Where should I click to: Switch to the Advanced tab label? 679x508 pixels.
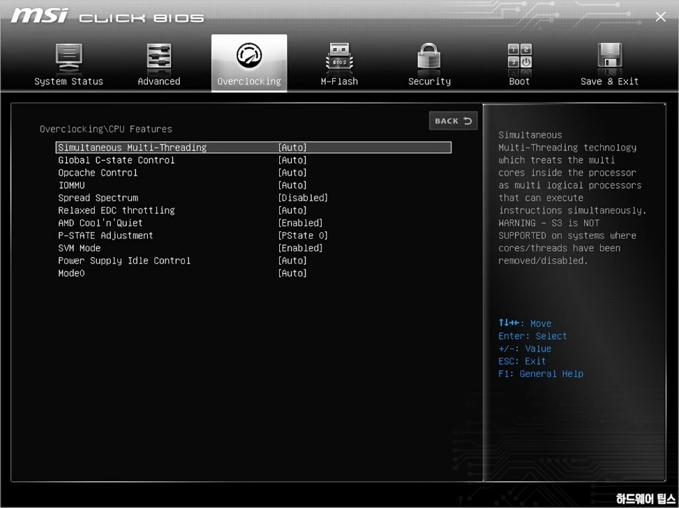159,81
